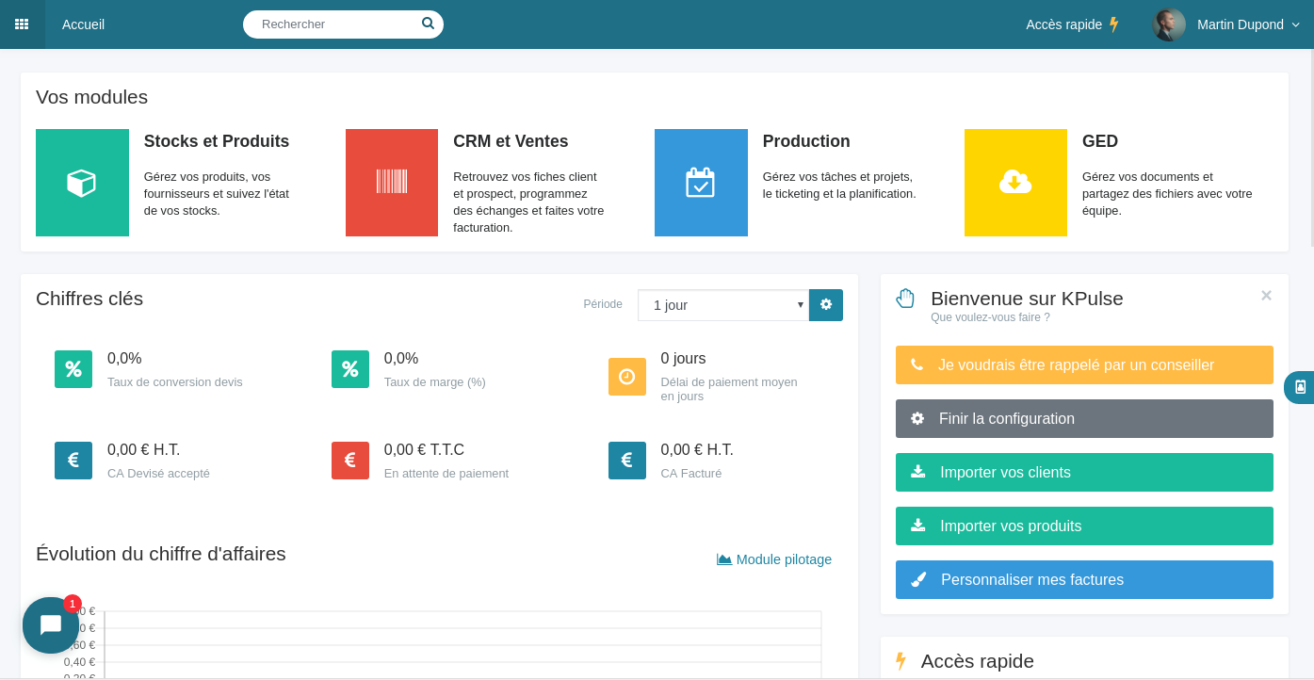Request a callback from a conseiller

tap(1084, 364)
